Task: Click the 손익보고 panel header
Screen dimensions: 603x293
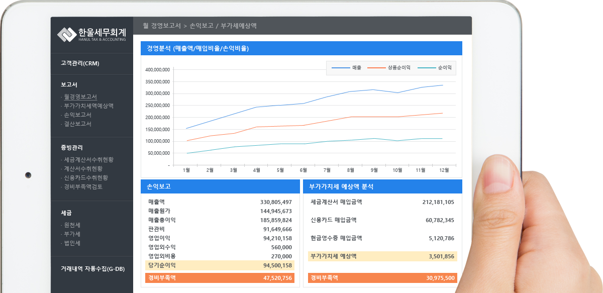Action: pyautogui.click(x=220, y=186)
